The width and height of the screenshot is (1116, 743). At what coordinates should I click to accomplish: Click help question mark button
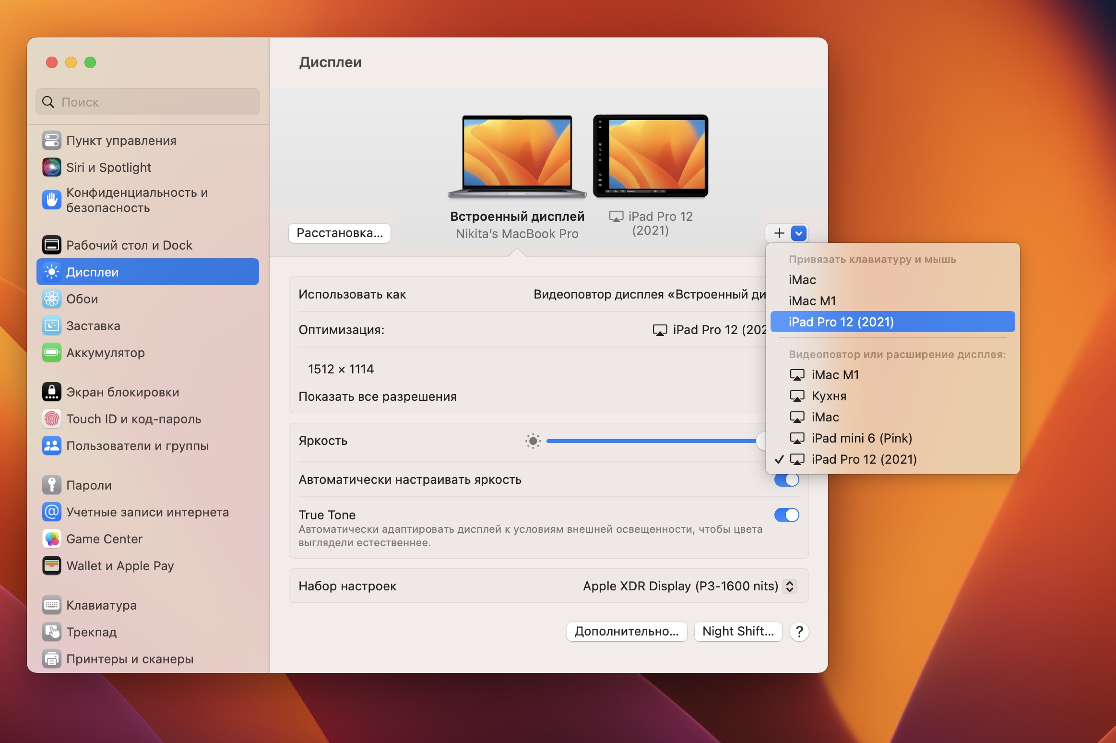[x=799, y=631]
